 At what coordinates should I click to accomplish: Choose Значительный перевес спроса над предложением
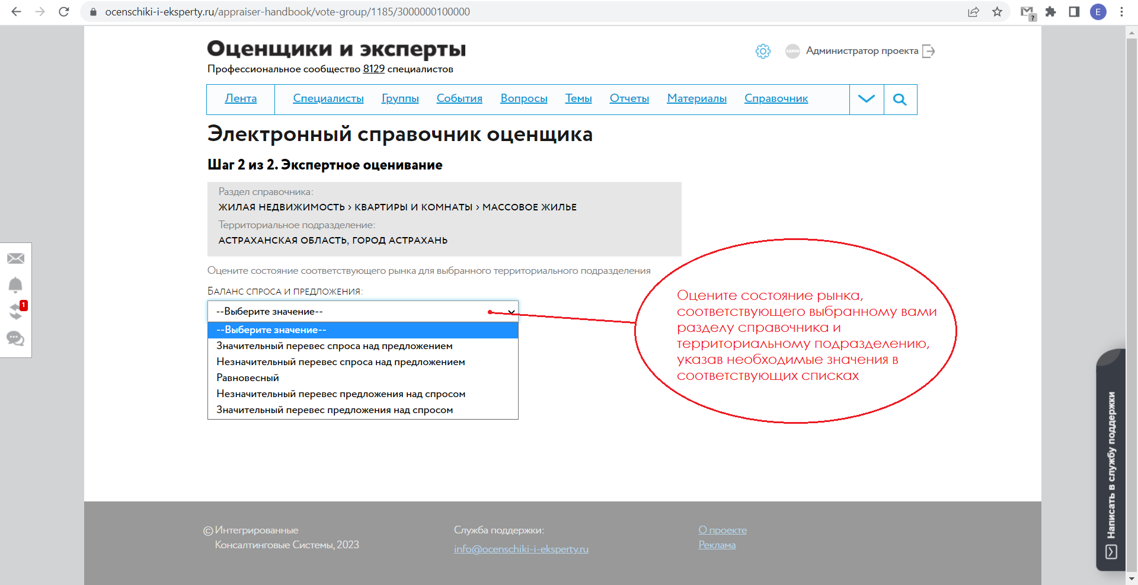363,346
